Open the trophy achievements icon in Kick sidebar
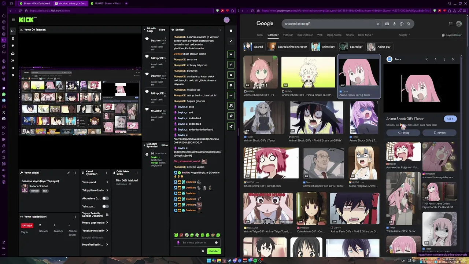 click(13, 46)
